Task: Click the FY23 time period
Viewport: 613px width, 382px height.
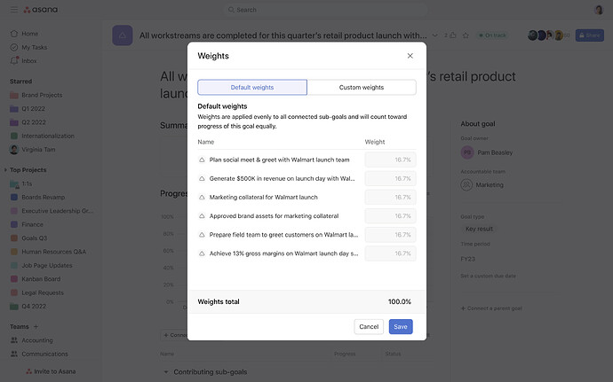Action: [467, 259]
